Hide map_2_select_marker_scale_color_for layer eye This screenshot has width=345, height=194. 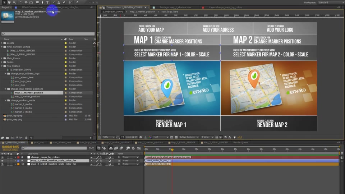click(x=2, y=164)
